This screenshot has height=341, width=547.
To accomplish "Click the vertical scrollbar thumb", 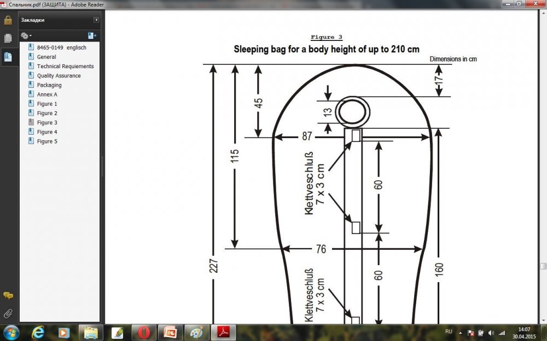I will [x=543, y=266].
